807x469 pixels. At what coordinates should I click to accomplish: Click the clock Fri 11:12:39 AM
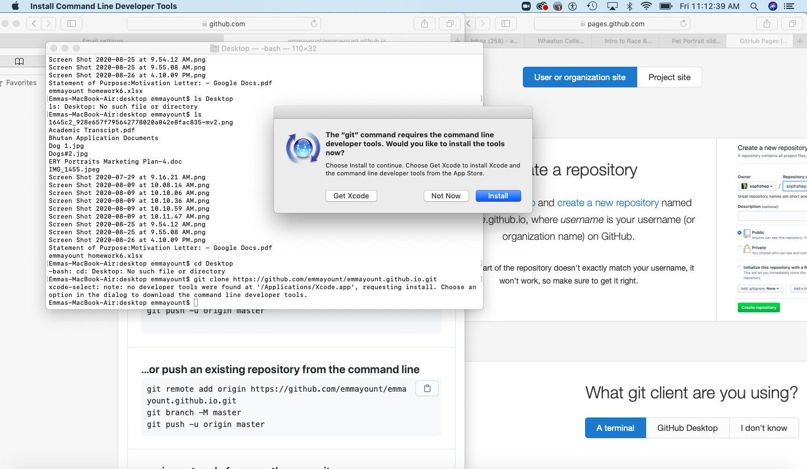pos(709,6)
